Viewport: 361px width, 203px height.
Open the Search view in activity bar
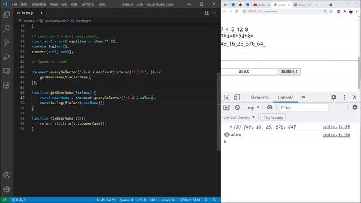pos(7,29)
